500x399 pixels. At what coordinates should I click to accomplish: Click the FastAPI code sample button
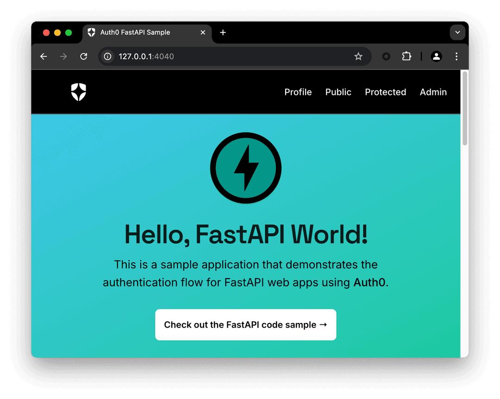point(245,324)
